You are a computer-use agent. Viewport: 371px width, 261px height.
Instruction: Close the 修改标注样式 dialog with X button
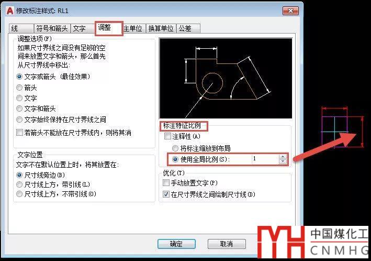click(290, 10)
